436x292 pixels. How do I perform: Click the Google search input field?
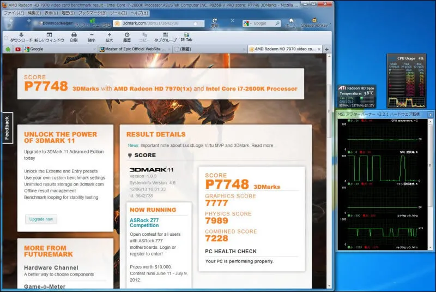263,23
